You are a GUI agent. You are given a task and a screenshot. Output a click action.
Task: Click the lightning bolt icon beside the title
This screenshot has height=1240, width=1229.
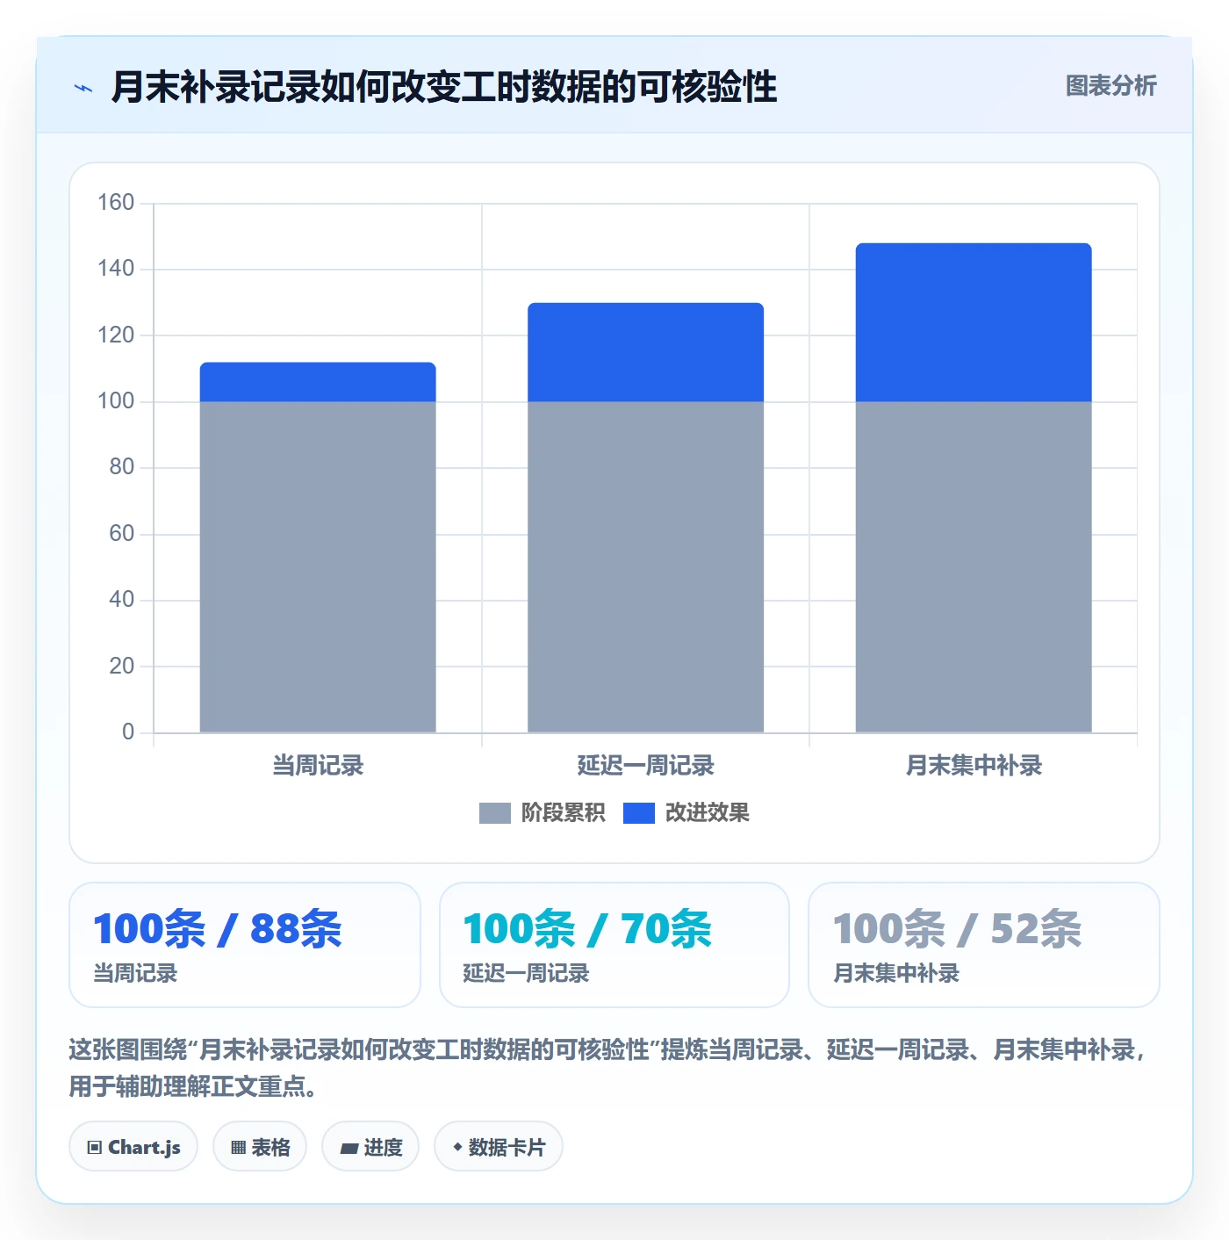point(83,88)
